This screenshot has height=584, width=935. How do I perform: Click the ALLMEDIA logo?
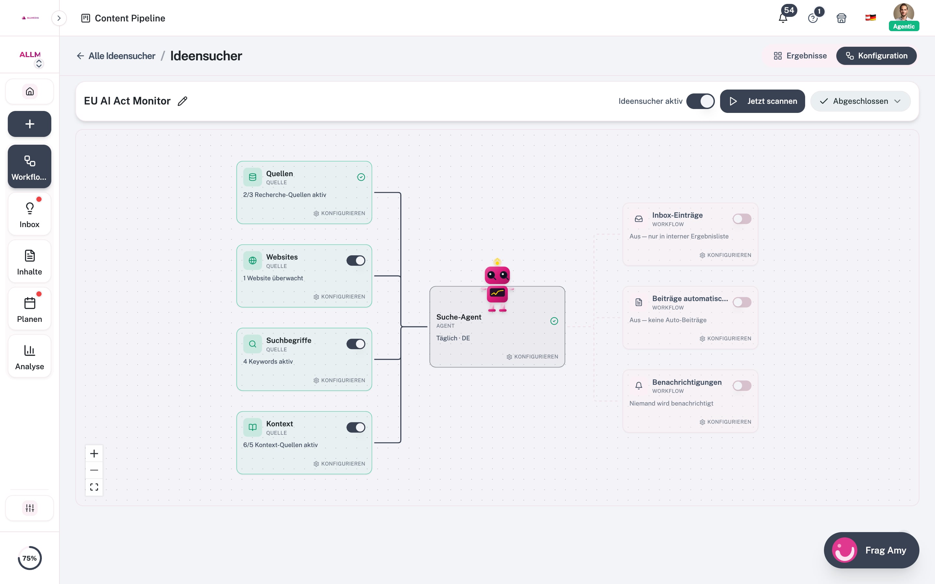[x=30, y=18]
